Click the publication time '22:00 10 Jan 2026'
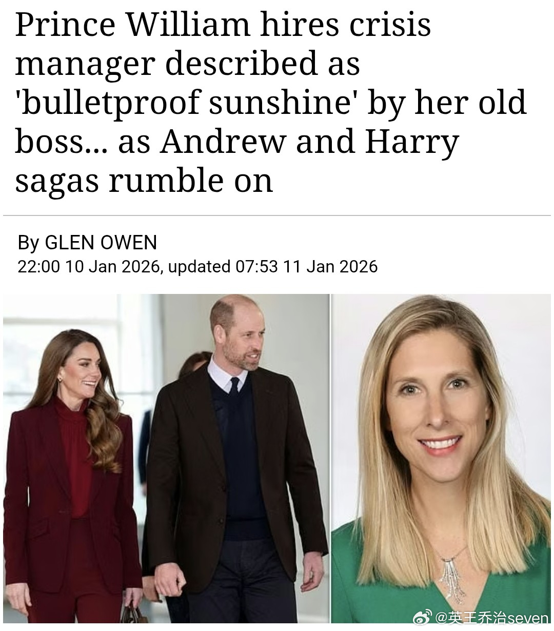The width and height of the screenshot is (554, 631). tap(88, 267)
